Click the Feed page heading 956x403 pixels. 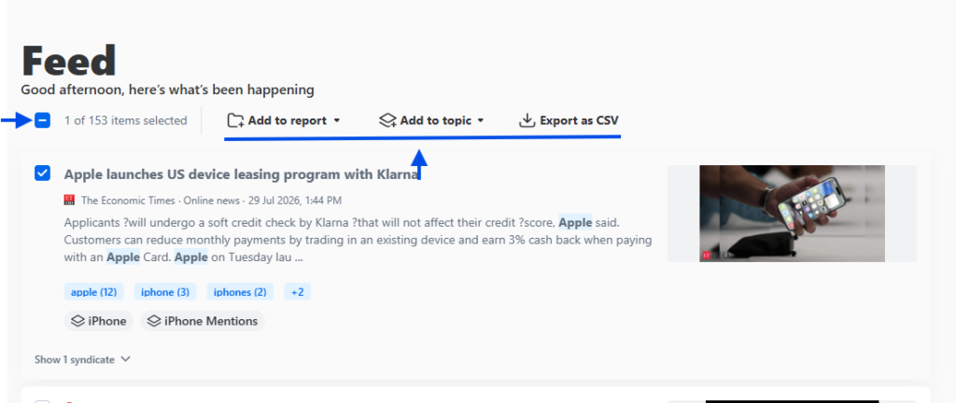point(69,61)
